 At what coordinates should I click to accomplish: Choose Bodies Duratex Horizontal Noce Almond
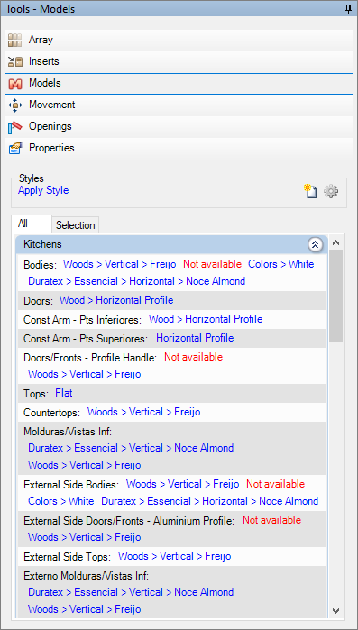pos(136,281)
